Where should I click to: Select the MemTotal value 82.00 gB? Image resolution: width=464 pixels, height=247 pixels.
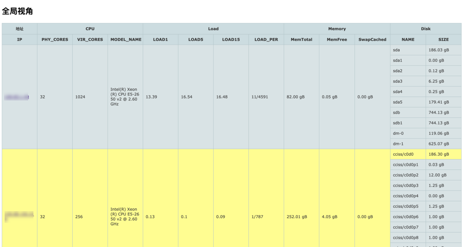click(x=296, y=97)
